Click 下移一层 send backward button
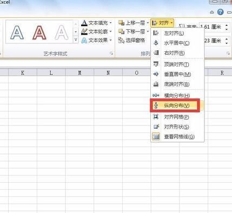232x213 pixels. coord(132,31)
